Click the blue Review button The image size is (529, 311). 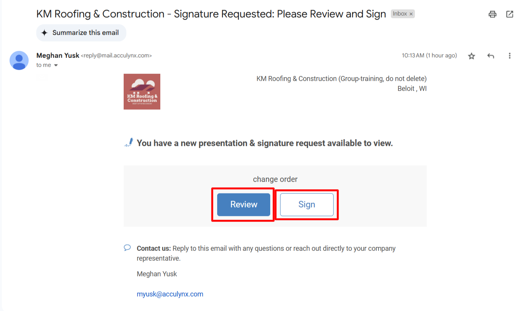244,204
